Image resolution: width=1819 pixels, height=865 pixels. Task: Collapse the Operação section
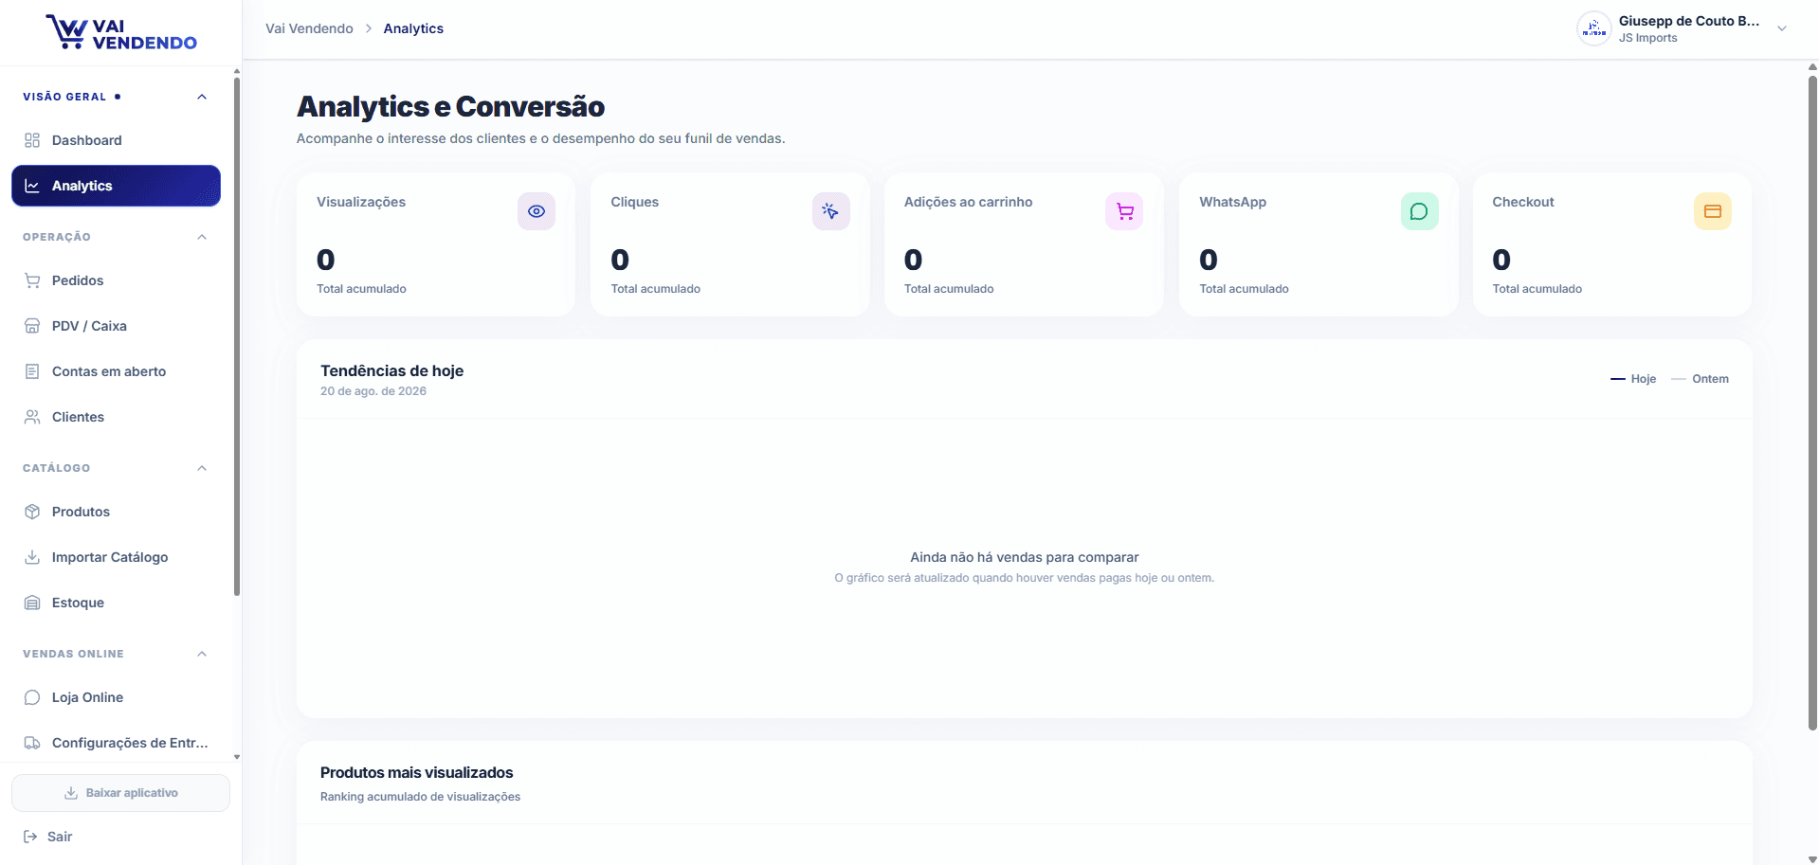point(202,237)
